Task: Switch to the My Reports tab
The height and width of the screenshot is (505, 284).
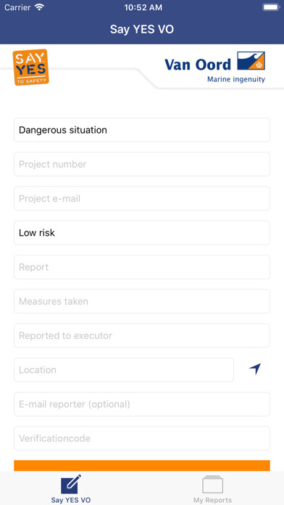Action: 212,488
